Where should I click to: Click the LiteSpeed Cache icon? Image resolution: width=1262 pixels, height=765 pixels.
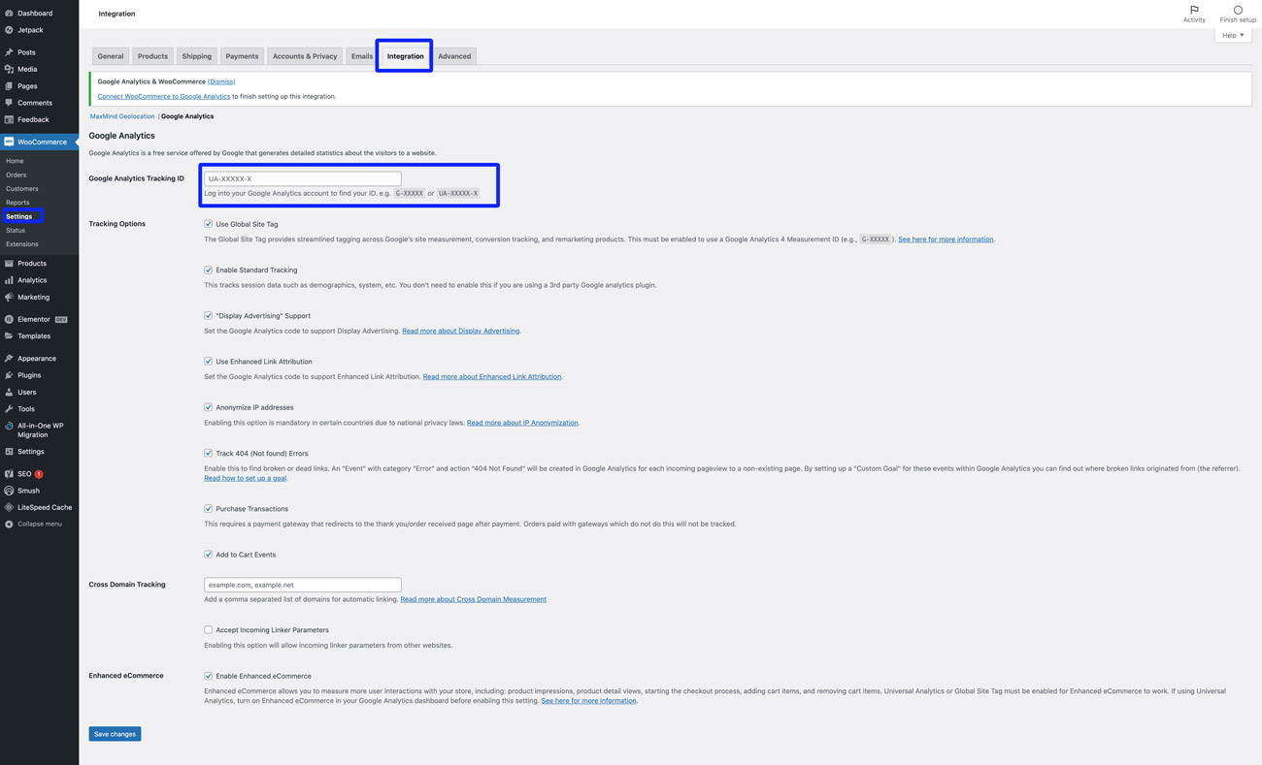9,507
